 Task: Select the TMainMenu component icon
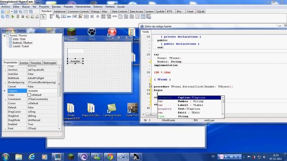(x=52, y=17)
